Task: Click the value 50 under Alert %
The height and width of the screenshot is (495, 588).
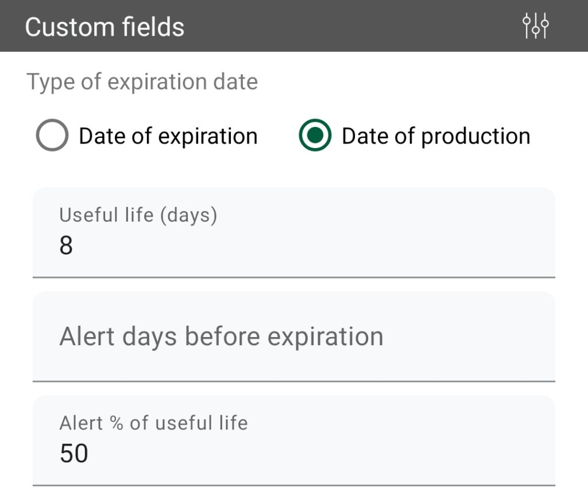Action: tap(75, 454)
